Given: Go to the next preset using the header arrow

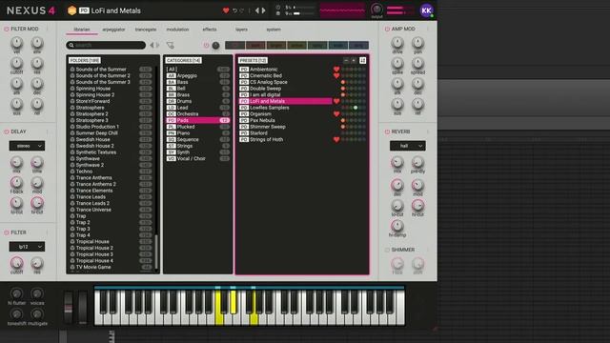Looking at the screenshot, I should [x=264, y=10].
